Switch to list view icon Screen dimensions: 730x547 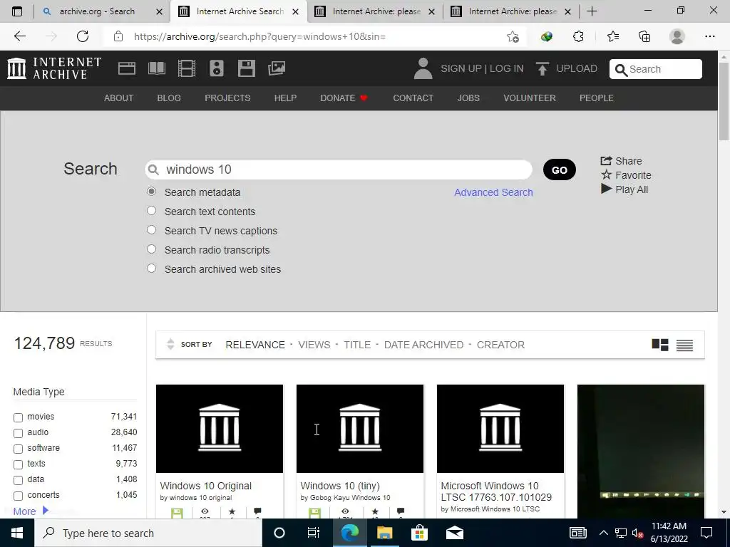coord(685,345)
